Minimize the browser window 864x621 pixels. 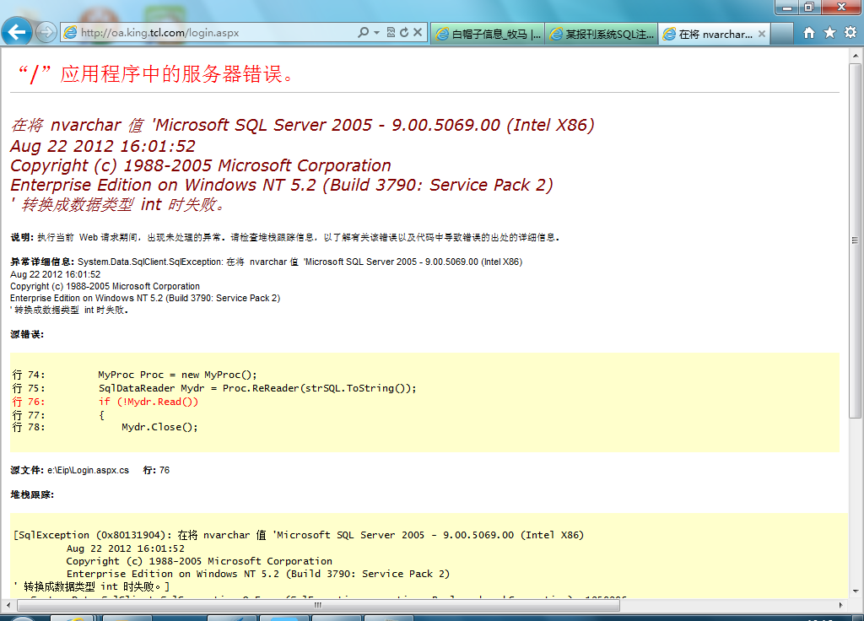(787, 7)
